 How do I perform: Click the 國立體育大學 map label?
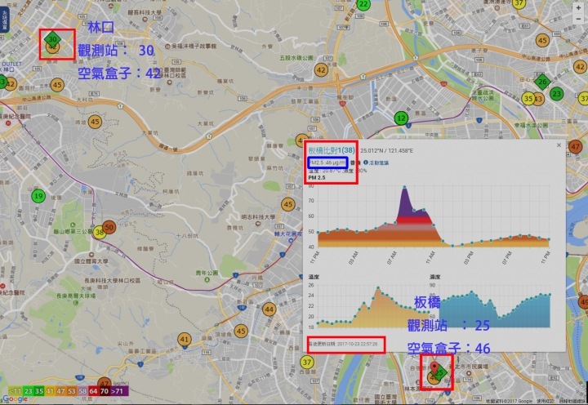pos(91,261)
